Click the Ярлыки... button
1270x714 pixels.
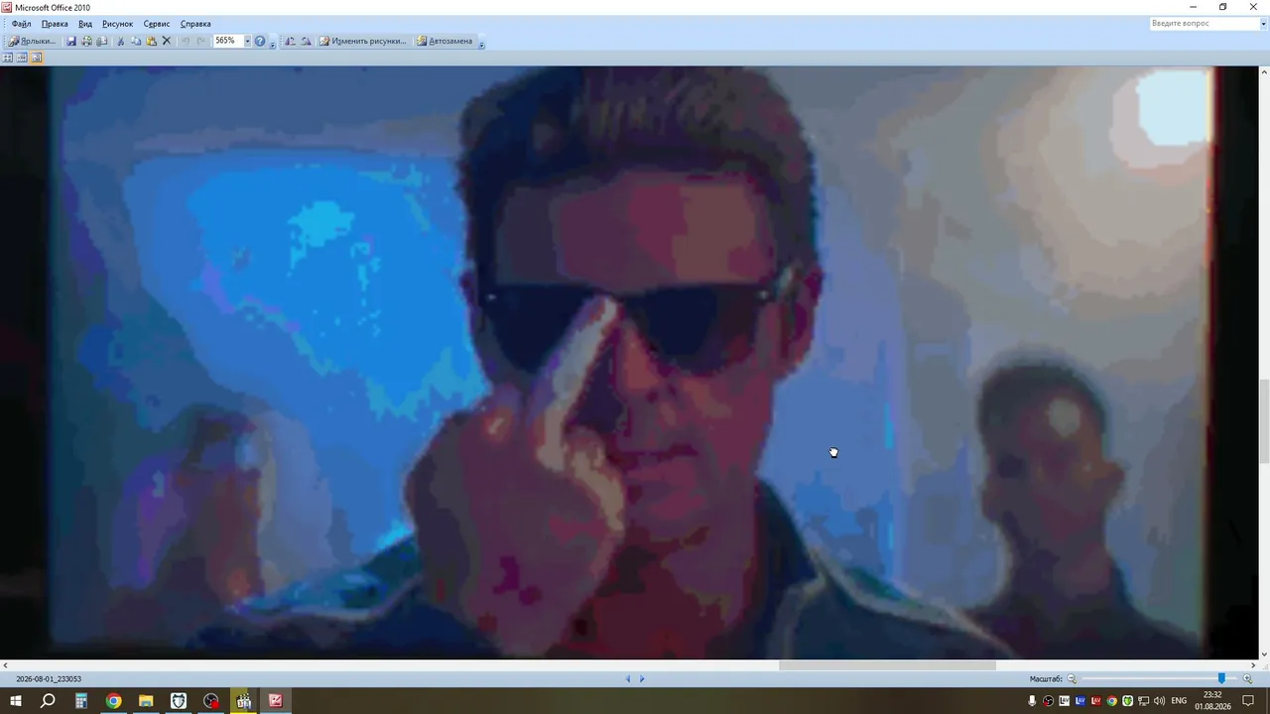click(33, 41)
